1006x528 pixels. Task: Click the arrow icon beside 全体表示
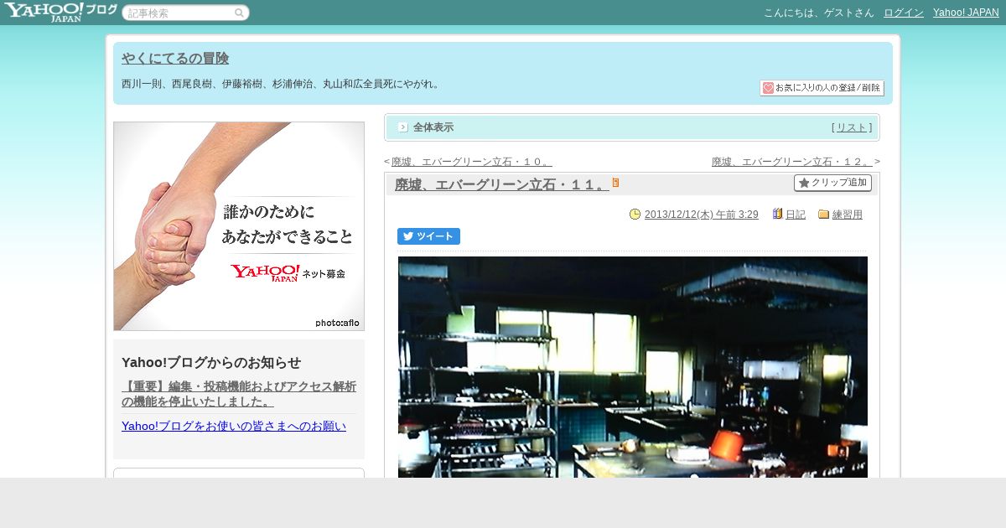(403, 127)
